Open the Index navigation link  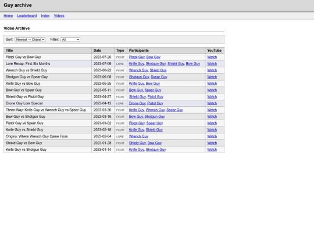[45, 16]
